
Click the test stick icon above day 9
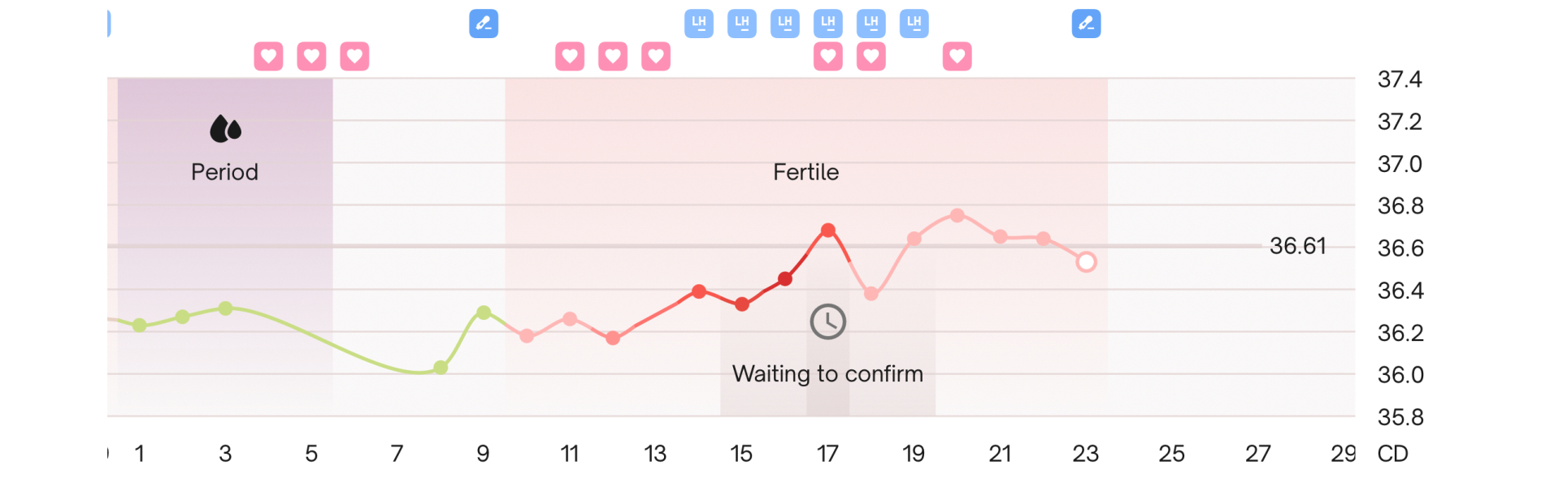483,24
